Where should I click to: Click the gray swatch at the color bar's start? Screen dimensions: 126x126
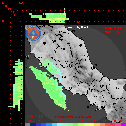[x=28, y=125]
